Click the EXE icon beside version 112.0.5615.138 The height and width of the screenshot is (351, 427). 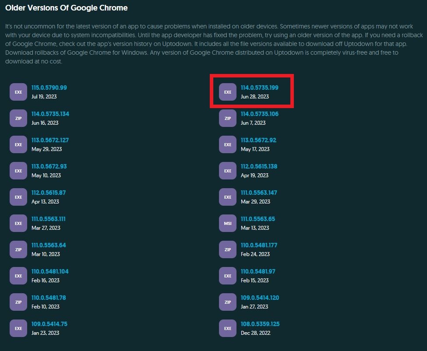click(228, 171)
